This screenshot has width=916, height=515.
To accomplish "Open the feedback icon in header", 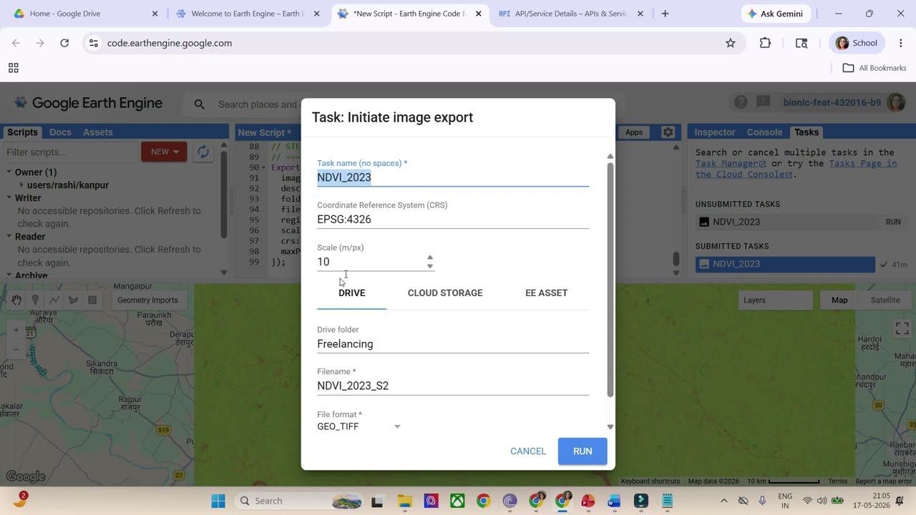I will tap(764, 103).
